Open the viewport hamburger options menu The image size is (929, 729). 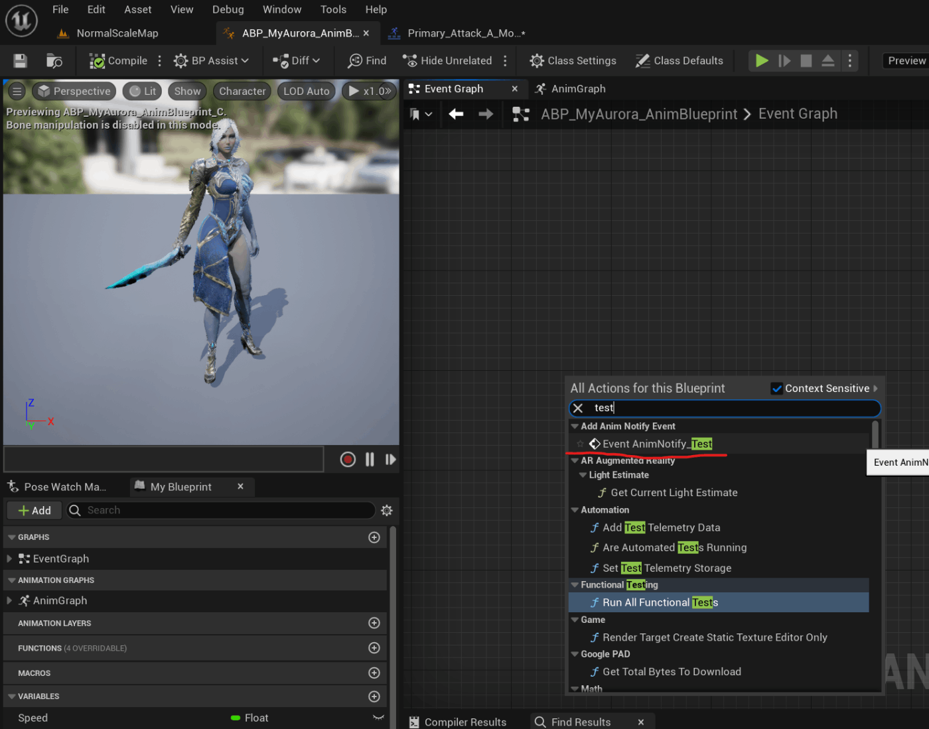click(17, 91)
